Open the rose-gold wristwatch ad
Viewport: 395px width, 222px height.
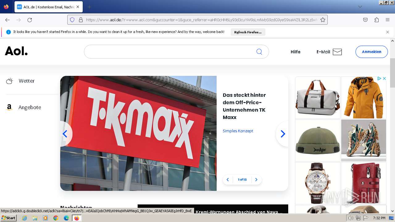point(318,183)
